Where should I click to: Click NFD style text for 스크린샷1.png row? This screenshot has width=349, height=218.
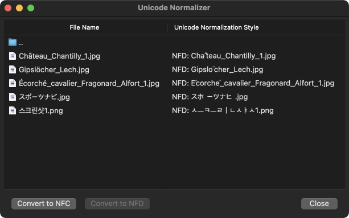point(223,110)
